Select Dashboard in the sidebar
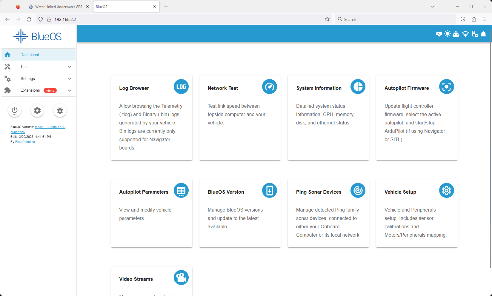Viewport: 492px width, 296px height. (x=39, y=55)
